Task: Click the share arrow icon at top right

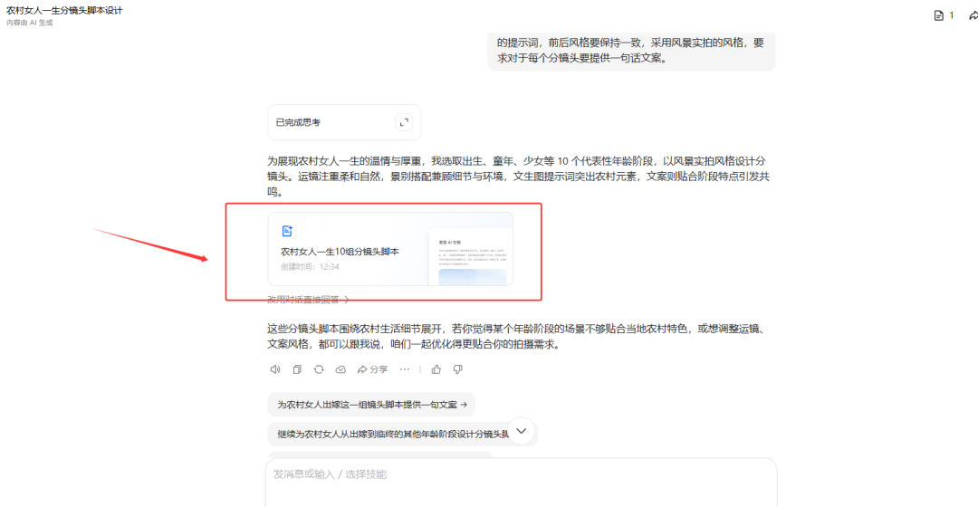Action: tap(973, 15)
